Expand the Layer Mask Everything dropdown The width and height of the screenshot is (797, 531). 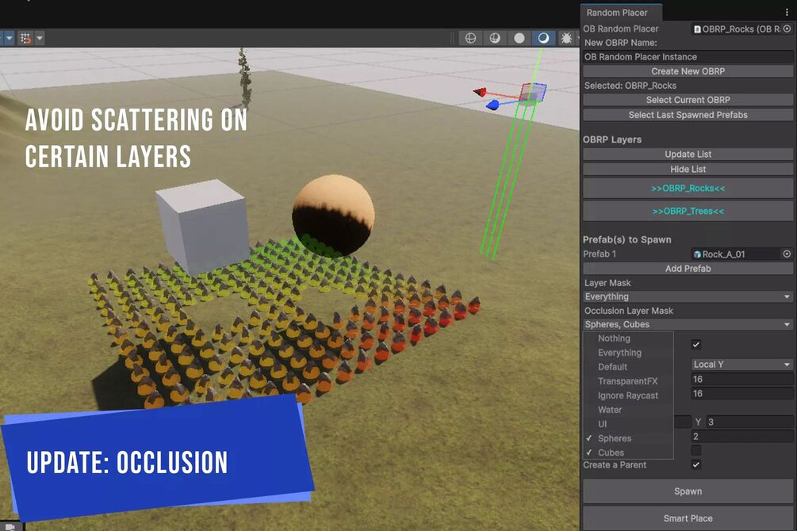pos(688,296)
